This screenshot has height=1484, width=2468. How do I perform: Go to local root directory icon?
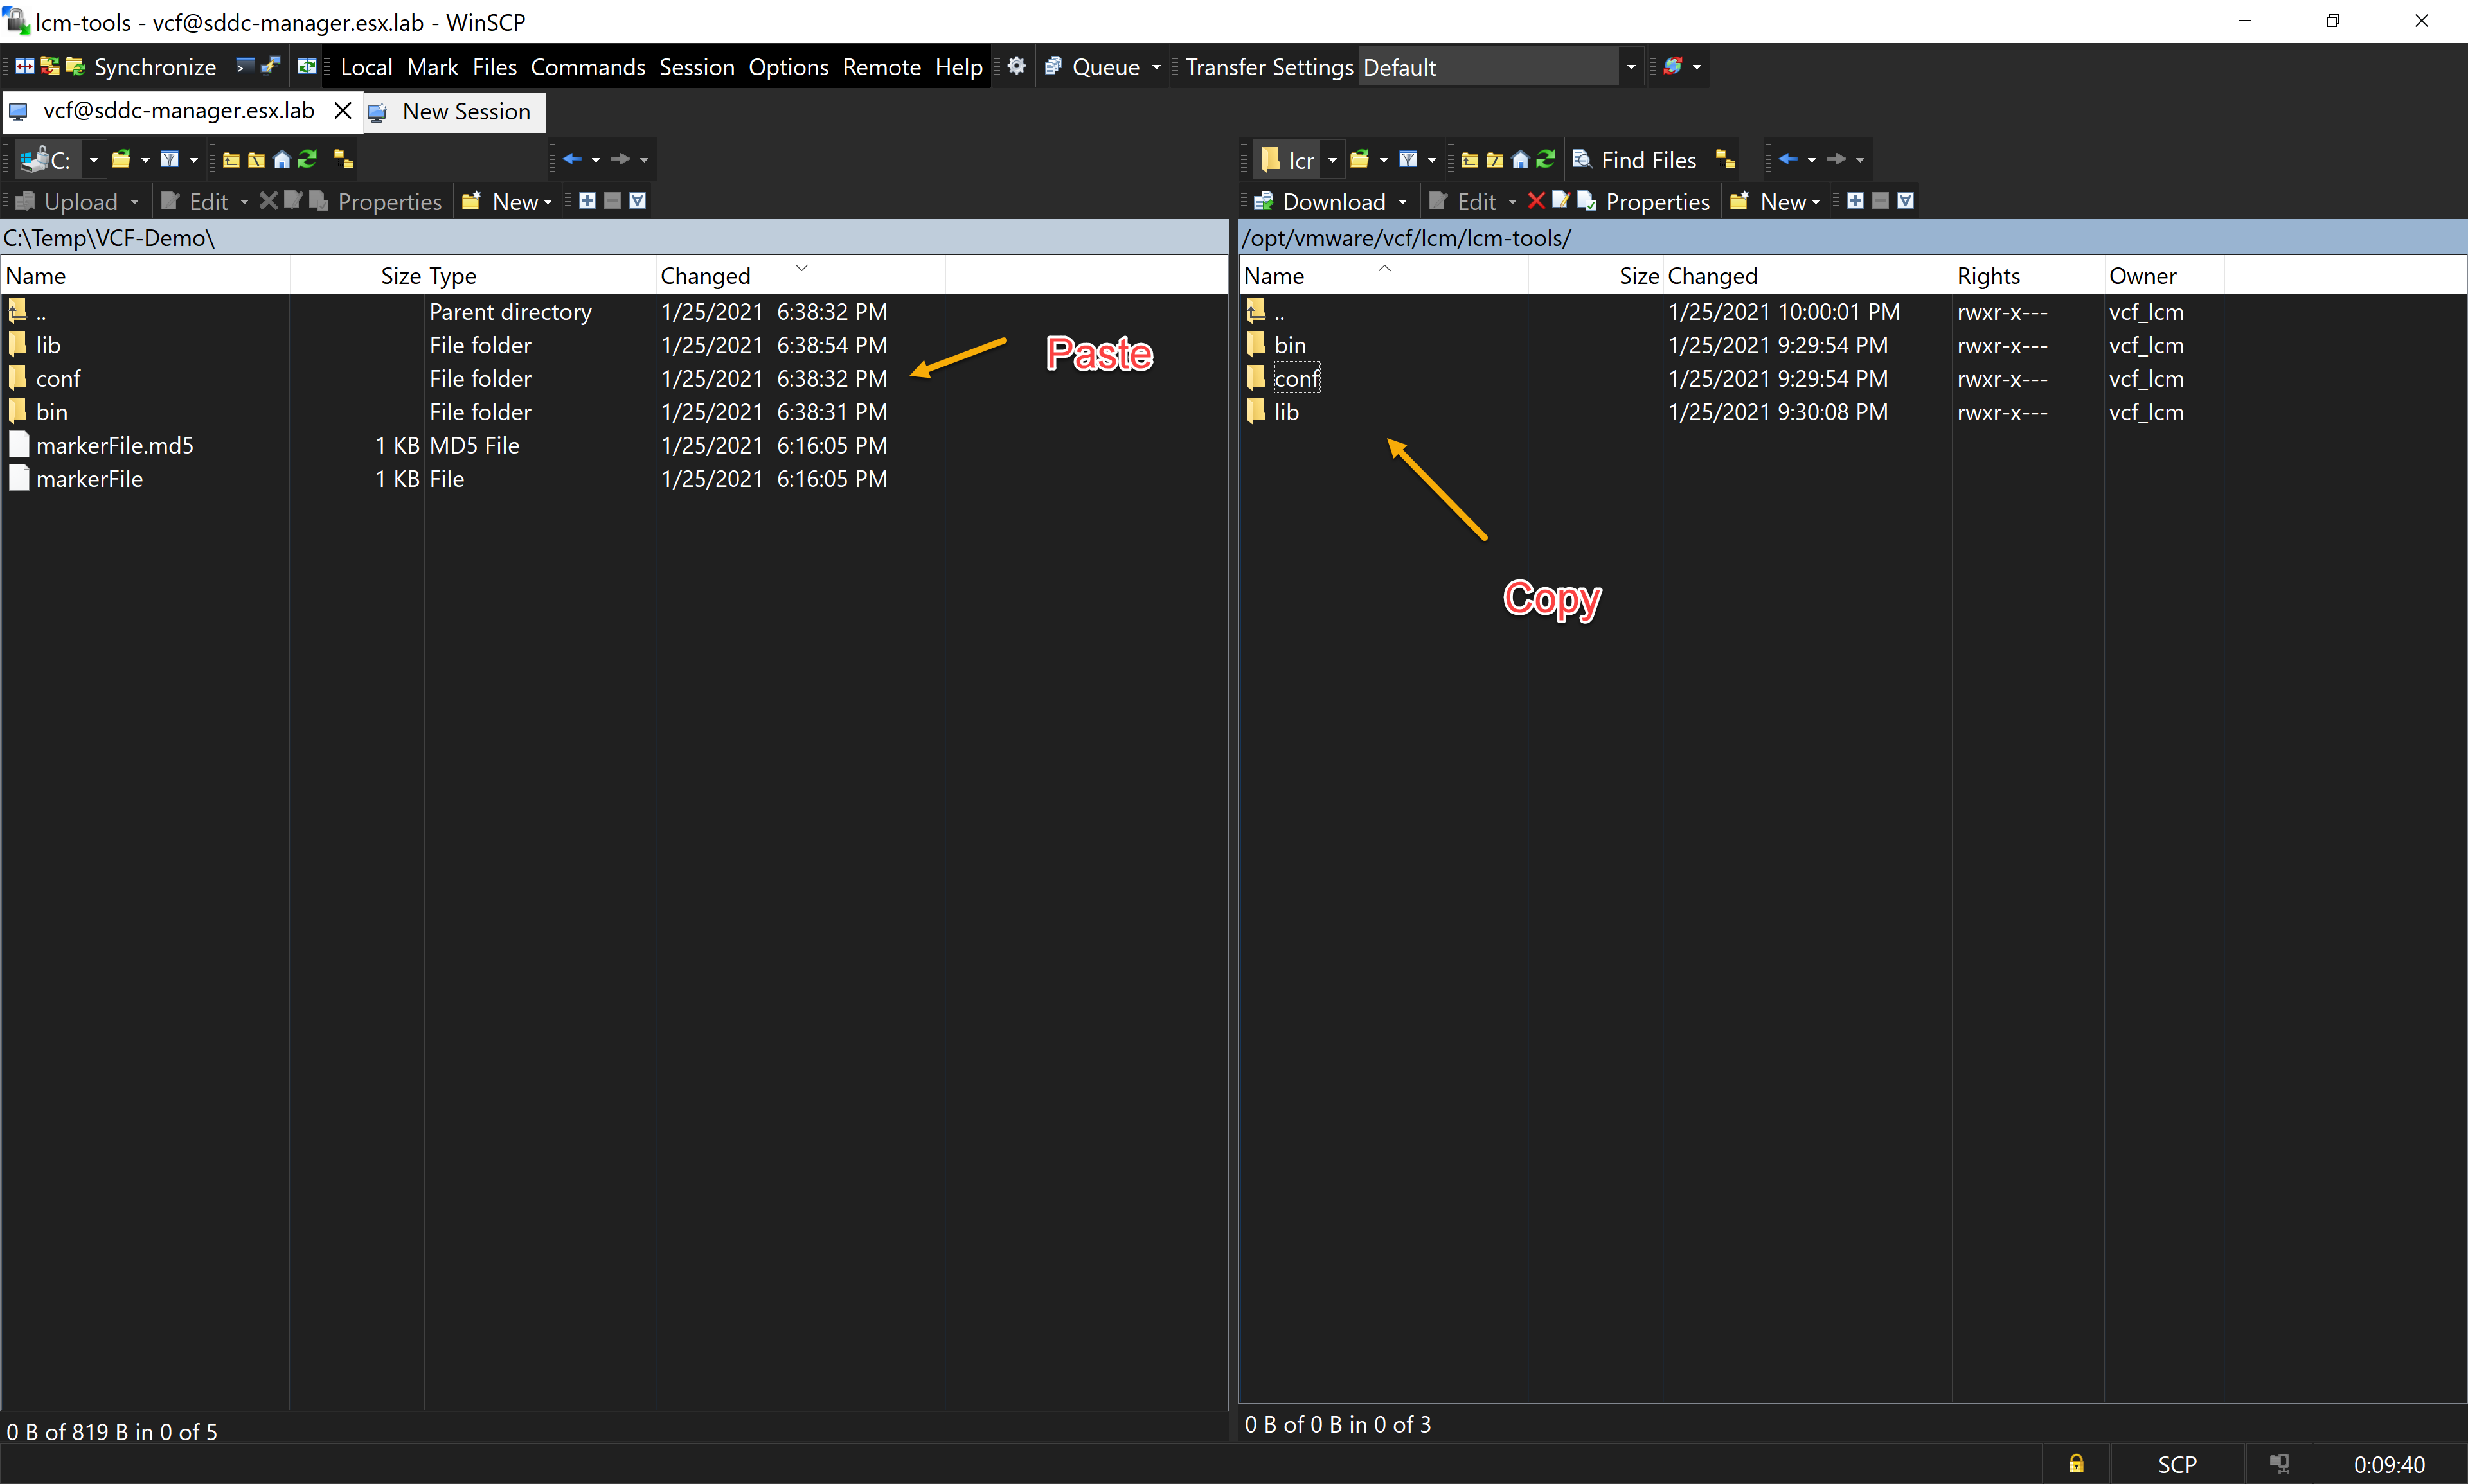[256, 160]
